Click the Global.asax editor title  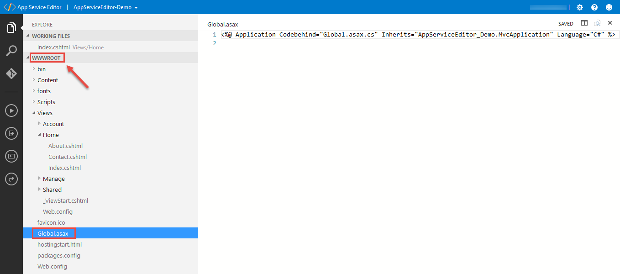(x=223, y=24)
